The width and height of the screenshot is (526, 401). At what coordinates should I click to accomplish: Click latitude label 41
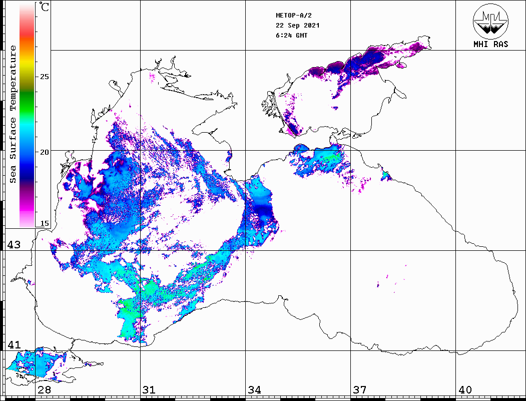pyautogui.click(x=14, y=344)
